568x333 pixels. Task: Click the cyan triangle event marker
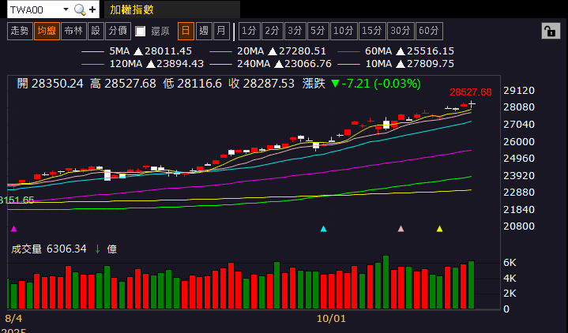click(x=323, y=229)
